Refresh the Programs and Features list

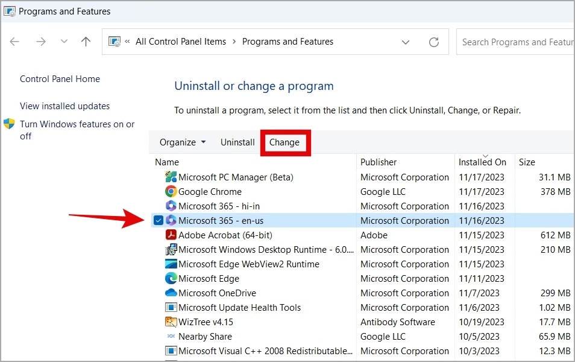[x=434, y=42]
